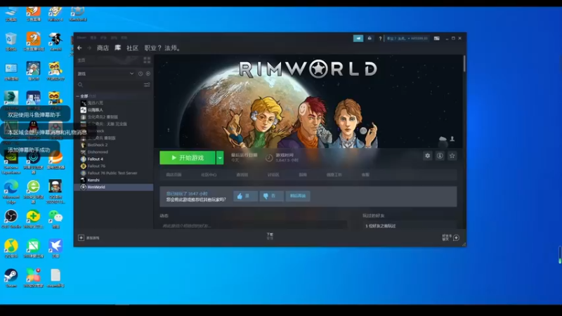Viewport: 562px width, 316px height.
Task: Open the Recycle Bin desktop icon
Action: click(x=11, y=41)
